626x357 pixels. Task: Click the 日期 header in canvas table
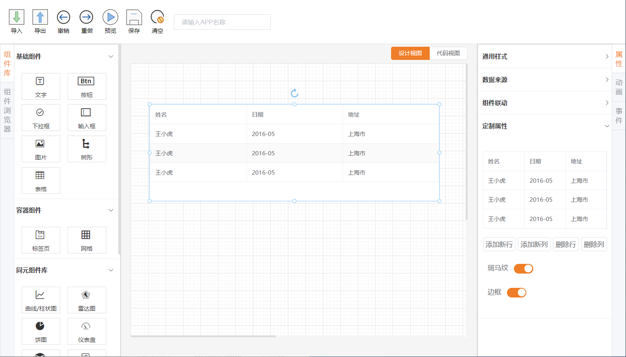point(258,115)
